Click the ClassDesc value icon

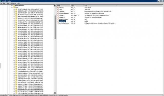click(58, 12)
